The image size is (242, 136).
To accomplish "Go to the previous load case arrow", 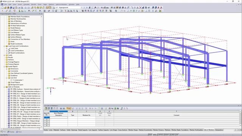I will 84,8.
